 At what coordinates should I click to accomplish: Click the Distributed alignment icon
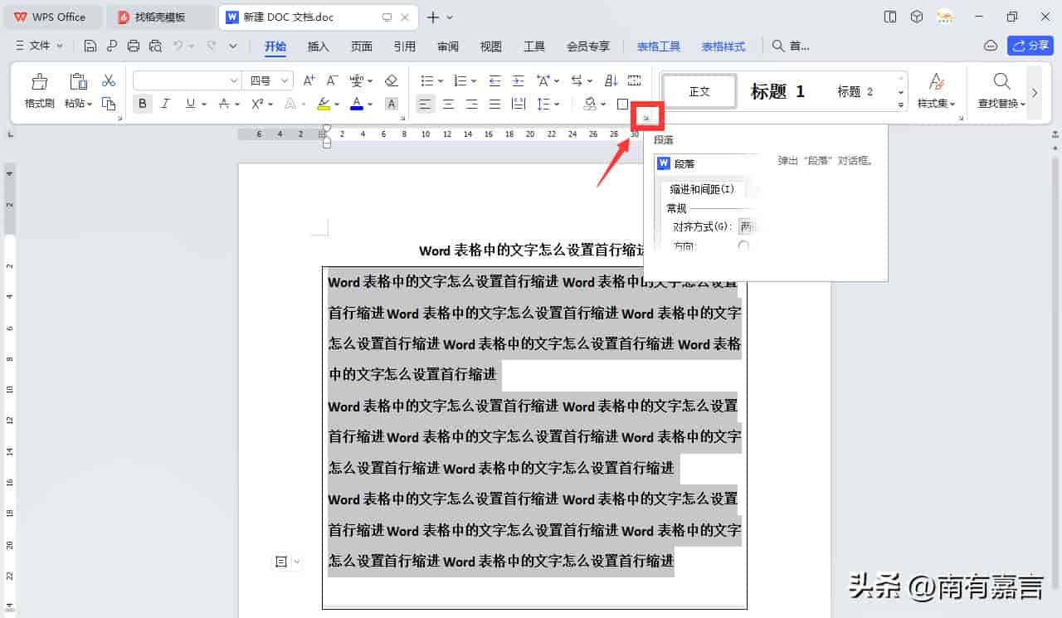tap(519, 104)
